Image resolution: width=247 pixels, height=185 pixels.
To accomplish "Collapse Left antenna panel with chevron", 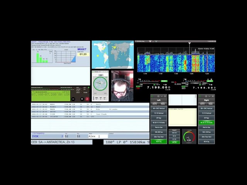I will click(162, 96).
